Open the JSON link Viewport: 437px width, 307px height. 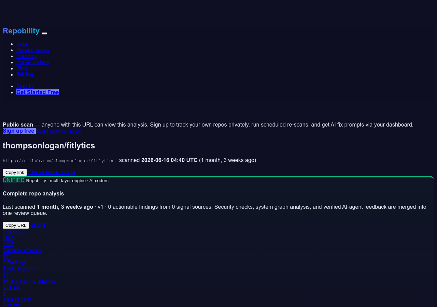click(38, 225)
